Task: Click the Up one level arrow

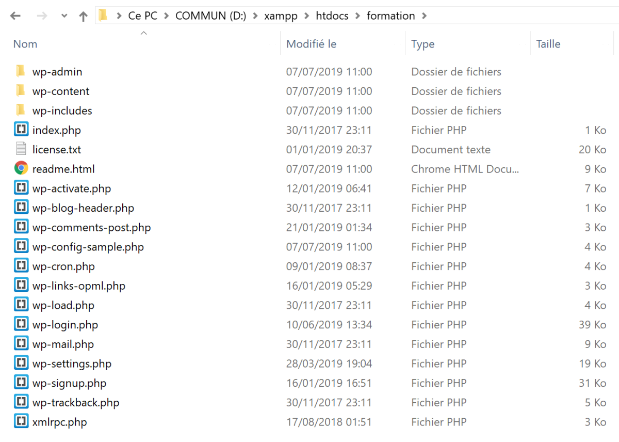Action: pos(83,16)
